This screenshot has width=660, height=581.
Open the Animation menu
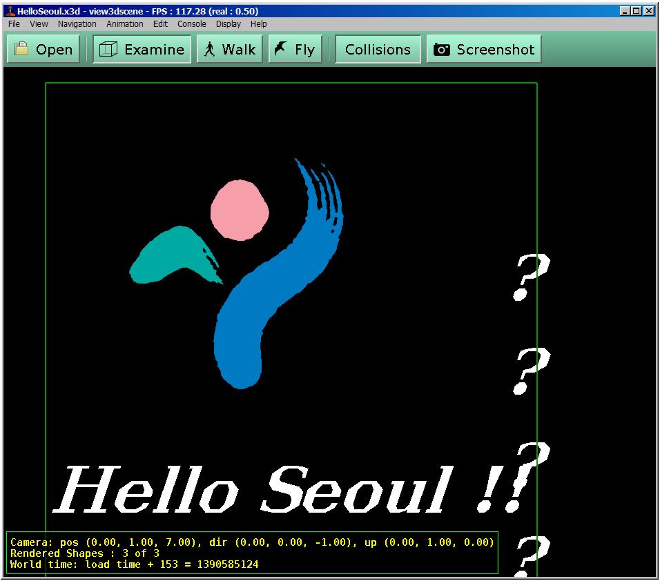tap(125, 23)
